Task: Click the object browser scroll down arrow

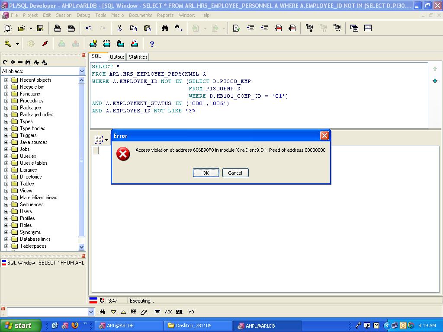Action: tap(82, 247)
